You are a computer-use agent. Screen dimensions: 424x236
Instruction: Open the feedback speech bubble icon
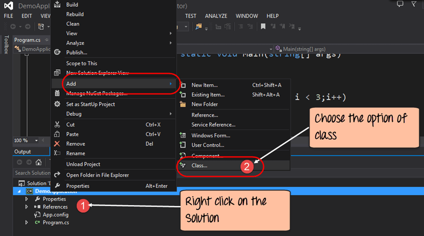click(x=400, y=4)
